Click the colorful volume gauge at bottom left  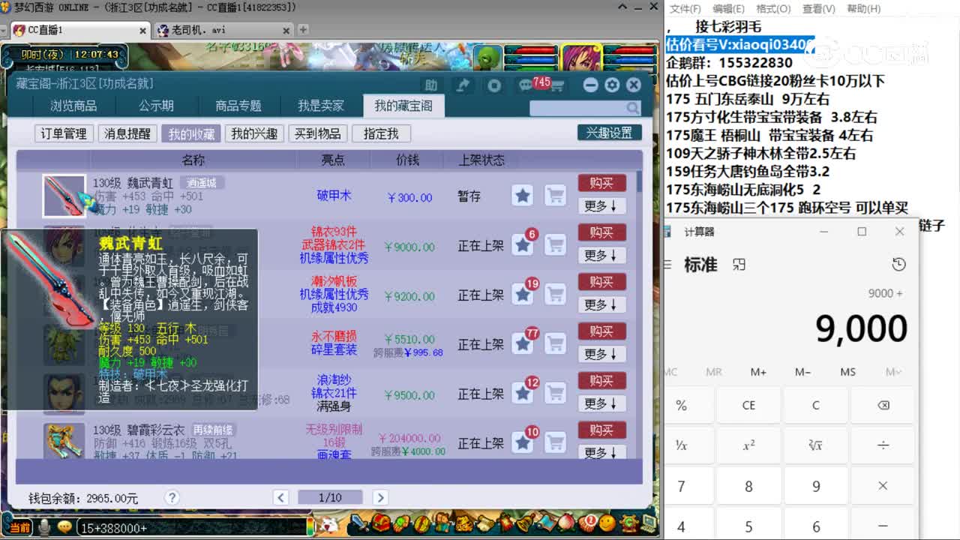tap(310, 526)
